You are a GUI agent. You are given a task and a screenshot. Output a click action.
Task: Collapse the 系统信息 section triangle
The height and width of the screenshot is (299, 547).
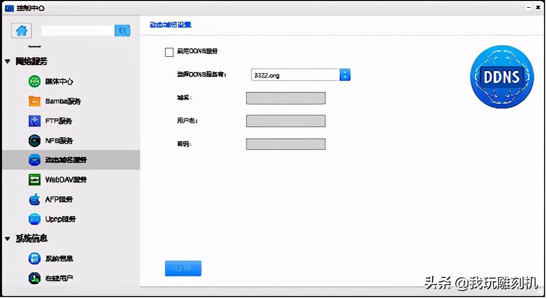(x=7, y=238)
